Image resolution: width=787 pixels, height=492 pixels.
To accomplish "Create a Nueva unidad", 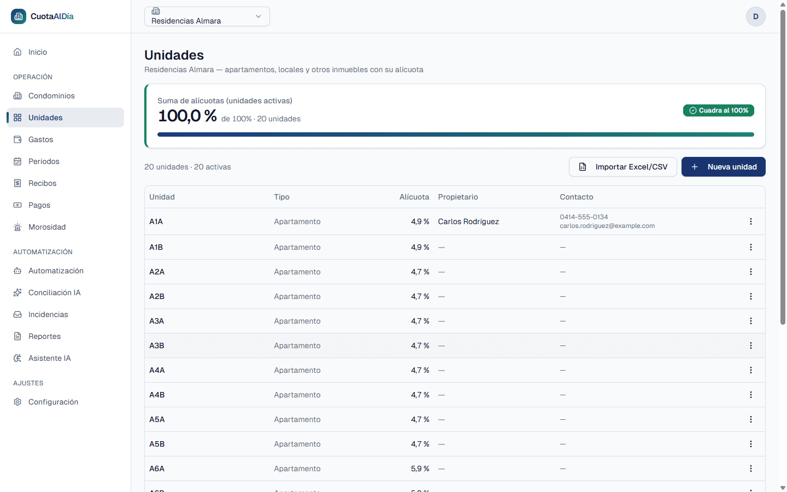I will point(724,167).
